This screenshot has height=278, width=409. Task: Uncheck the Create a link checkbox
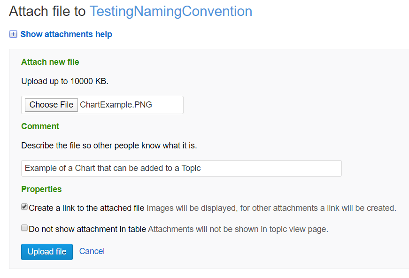click(24, 207)
